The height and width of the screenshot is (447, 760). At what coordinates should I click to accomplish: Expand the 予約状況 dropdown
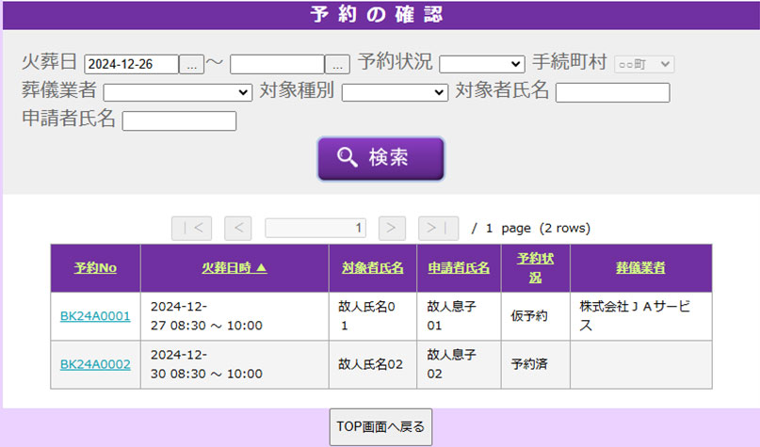(x=481, y=64)
